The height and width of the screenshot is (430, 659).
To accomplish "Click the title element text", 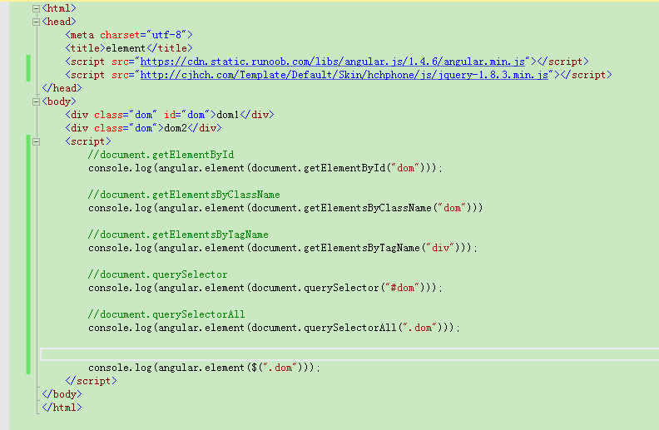I will [x=126, y=48].
